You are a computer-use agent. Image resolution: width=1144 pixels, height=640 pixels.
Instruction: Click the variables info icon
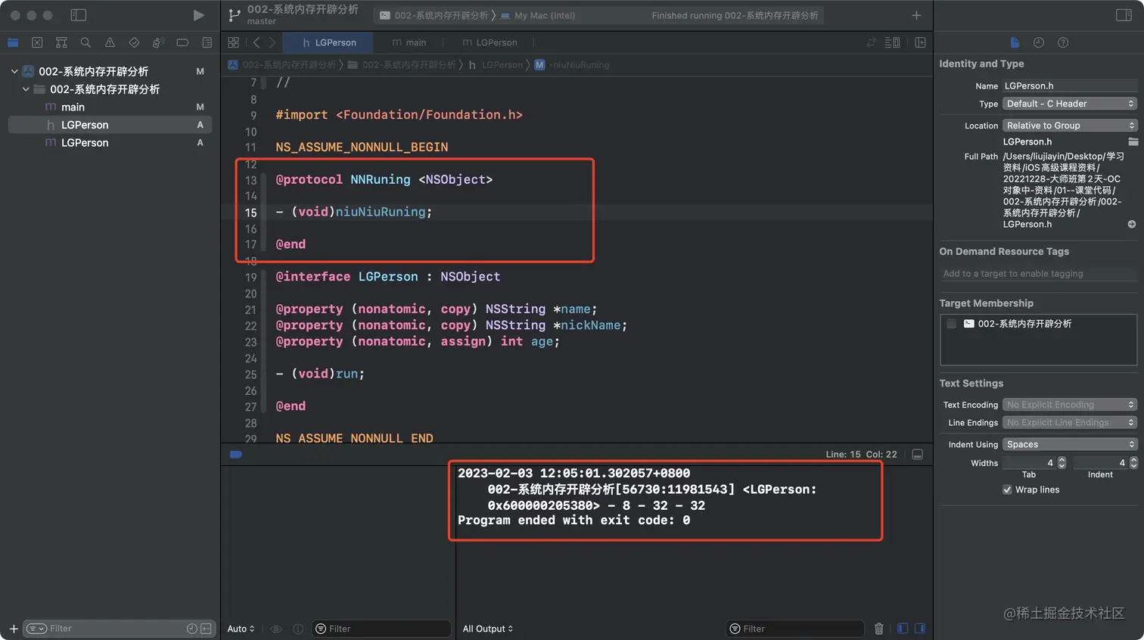[298, 629]
